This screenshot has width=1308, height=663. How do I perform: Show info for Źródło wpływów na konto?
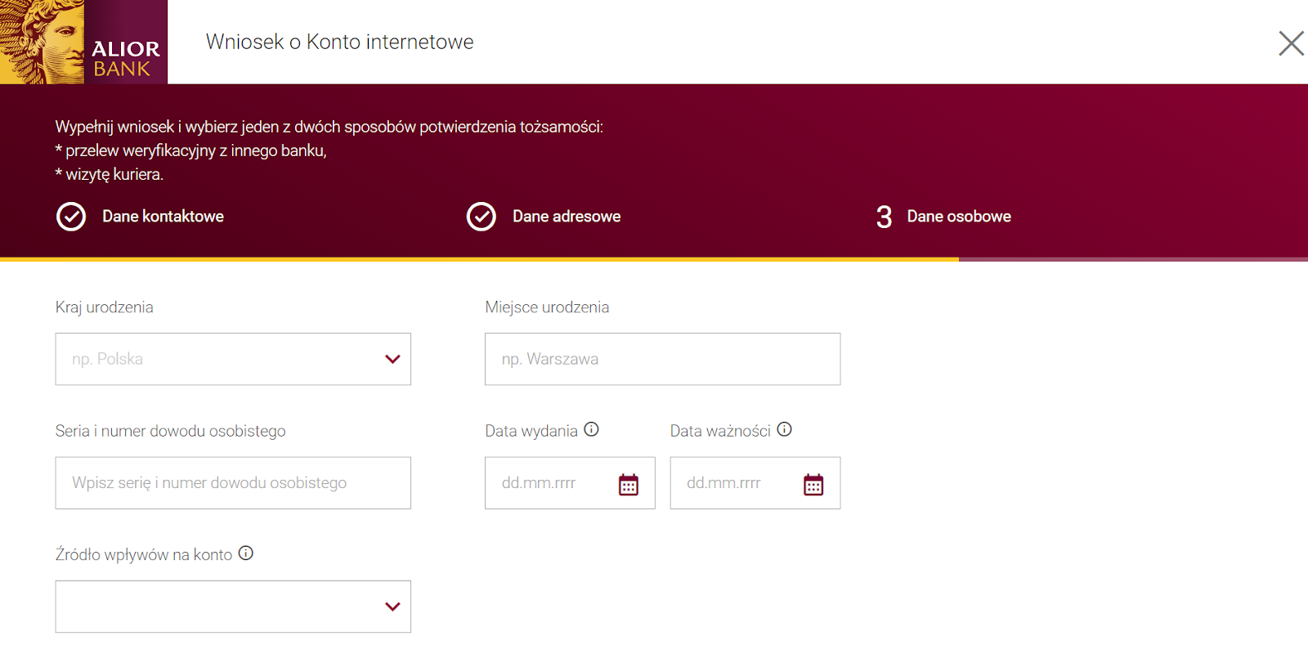[x=246, y=553]
